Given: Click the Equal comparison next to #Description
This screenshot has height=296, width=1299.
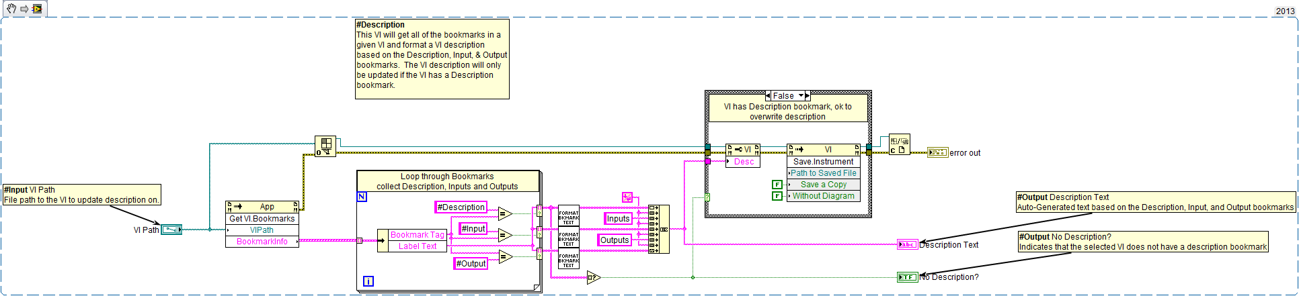Looking at the screenshot, I should [505, 214].
